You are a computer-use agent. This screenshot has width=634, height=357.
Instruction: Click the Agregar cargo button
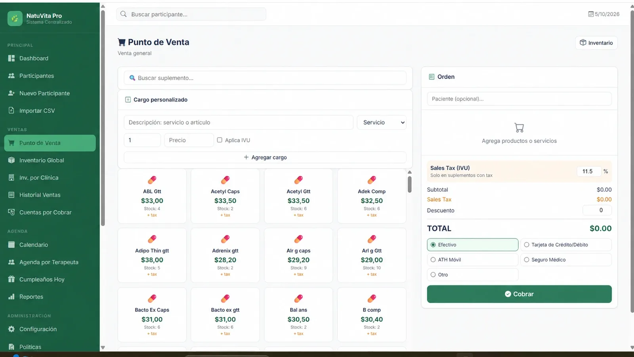pyautogui.click(x=265, y=157)
